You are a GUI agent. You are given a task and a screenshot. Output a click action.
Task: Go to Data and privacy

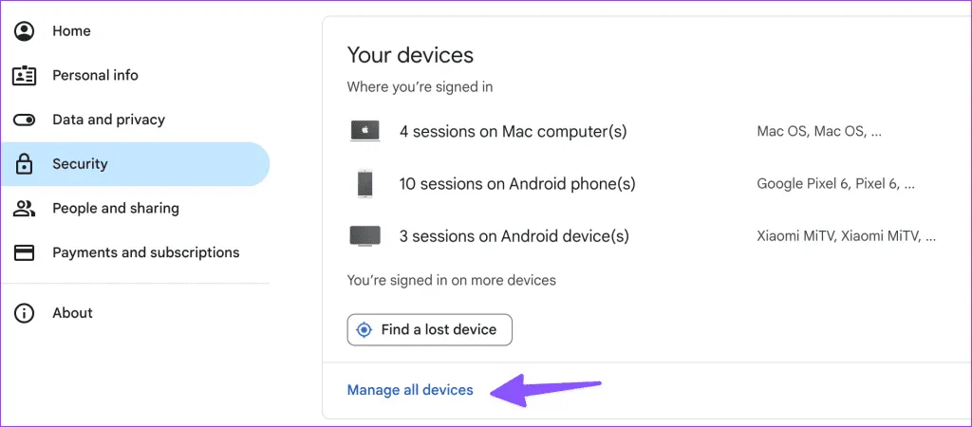(x=108, y=121)
